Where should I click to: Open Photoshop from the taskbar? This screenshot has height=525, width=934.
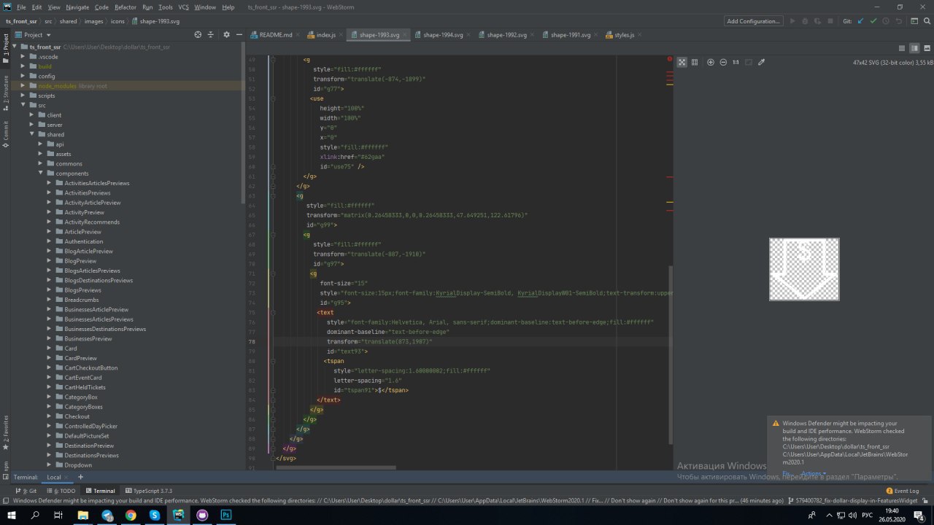(226, 515)
